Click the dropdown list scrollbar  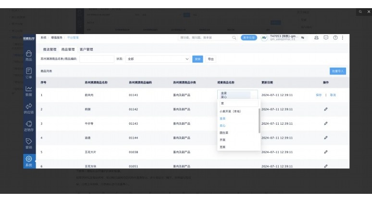260,120
